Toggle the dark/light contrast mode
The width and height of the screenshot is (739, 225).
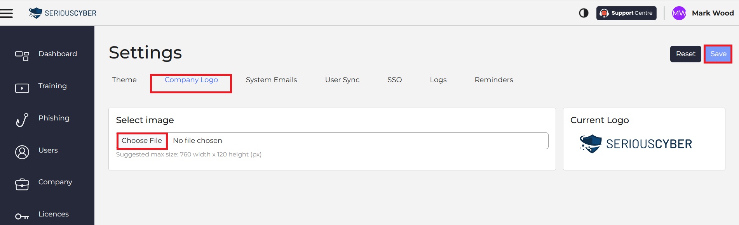click(584, 13)
